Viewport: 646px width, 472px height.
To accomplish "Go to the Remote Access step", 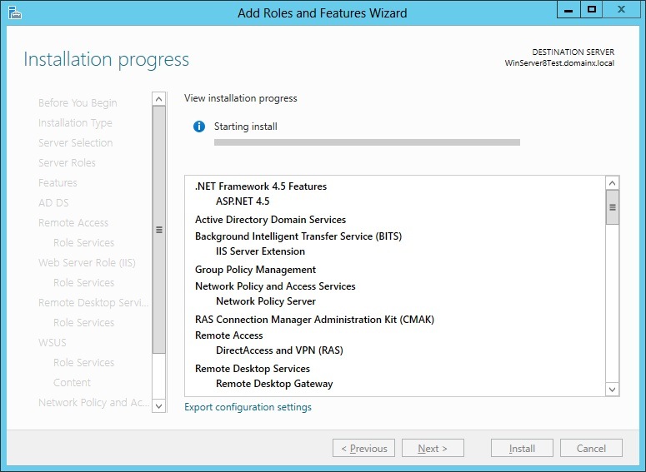I will click(73, 222).
